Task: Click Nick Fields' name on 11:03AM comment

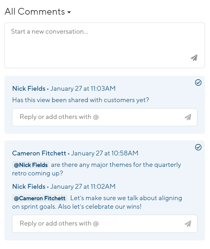Action: pos(29,88)
